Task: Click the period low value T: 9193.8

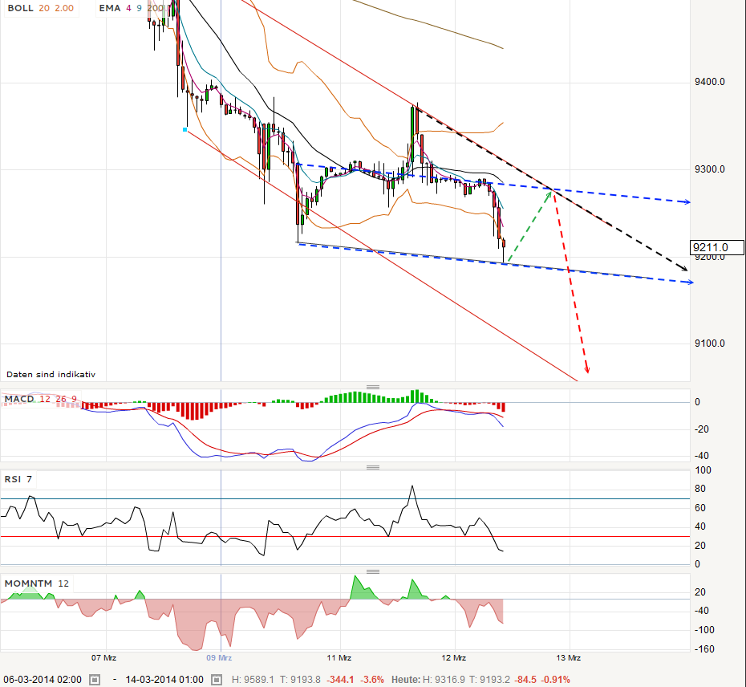Action: coord(300,680)
